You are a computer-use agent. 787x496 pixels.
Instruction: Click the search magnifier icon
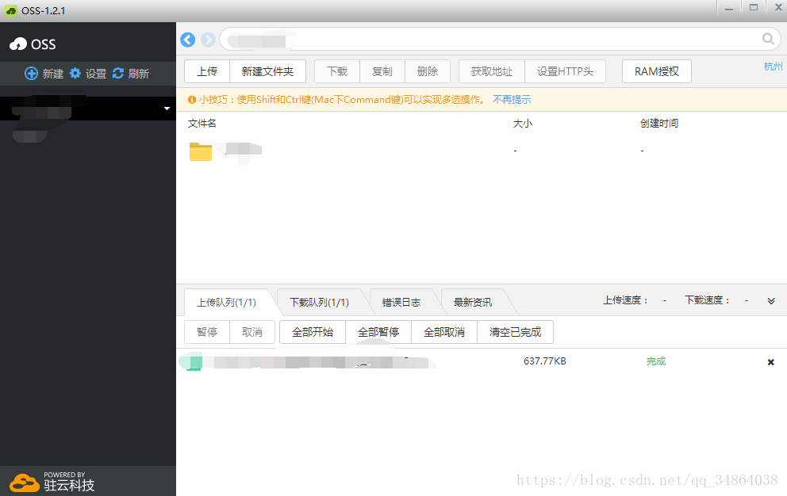768,39
